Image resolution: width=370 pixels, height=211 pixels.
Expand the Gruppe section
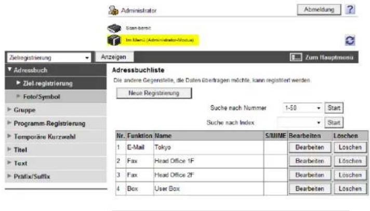56,110
